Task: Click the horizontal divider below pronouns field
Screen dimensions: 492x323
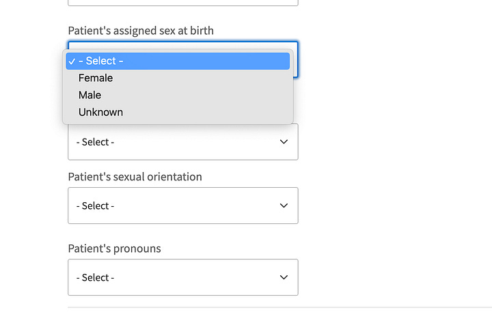Action: (x=273, y=308)
